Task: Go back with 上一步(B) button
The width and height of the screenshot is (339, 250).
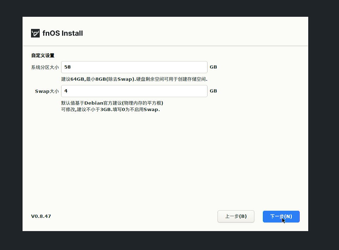Action: [x=236, y=216]
